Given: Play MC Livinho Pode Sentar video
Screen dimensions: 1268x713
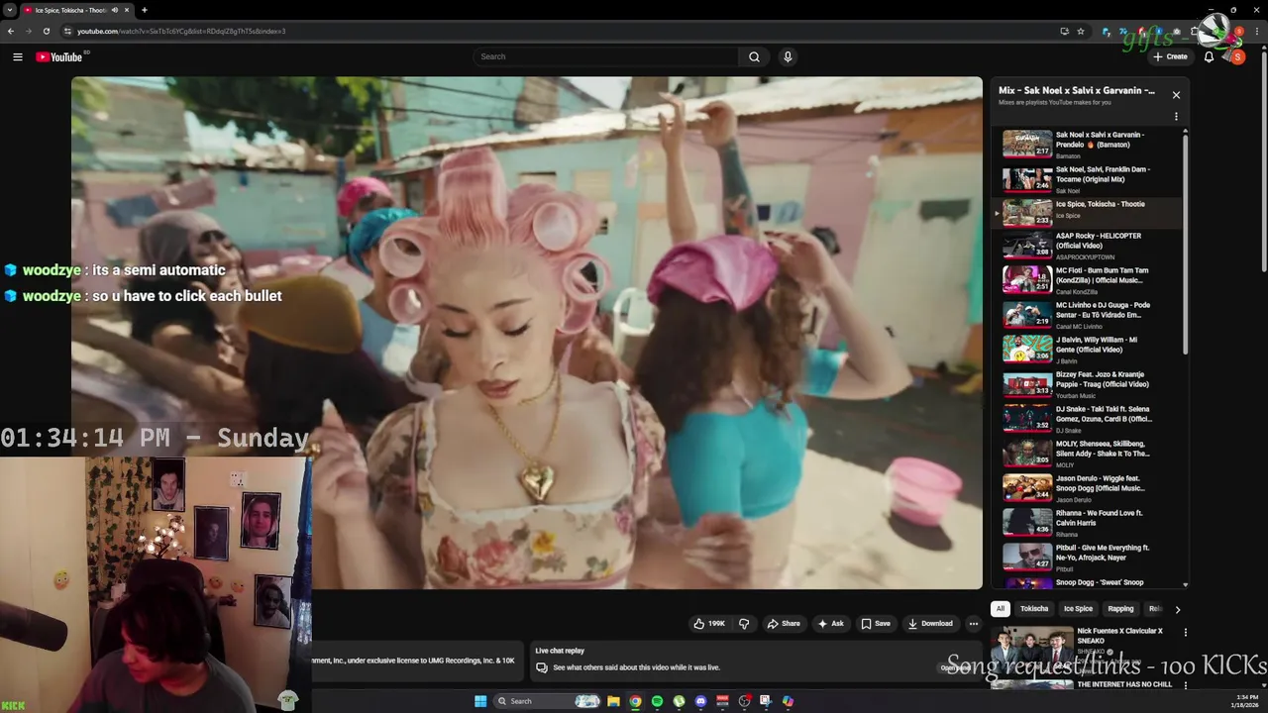Looking at the screenshot, I should pyautogui.click(x=1087, y=315).
